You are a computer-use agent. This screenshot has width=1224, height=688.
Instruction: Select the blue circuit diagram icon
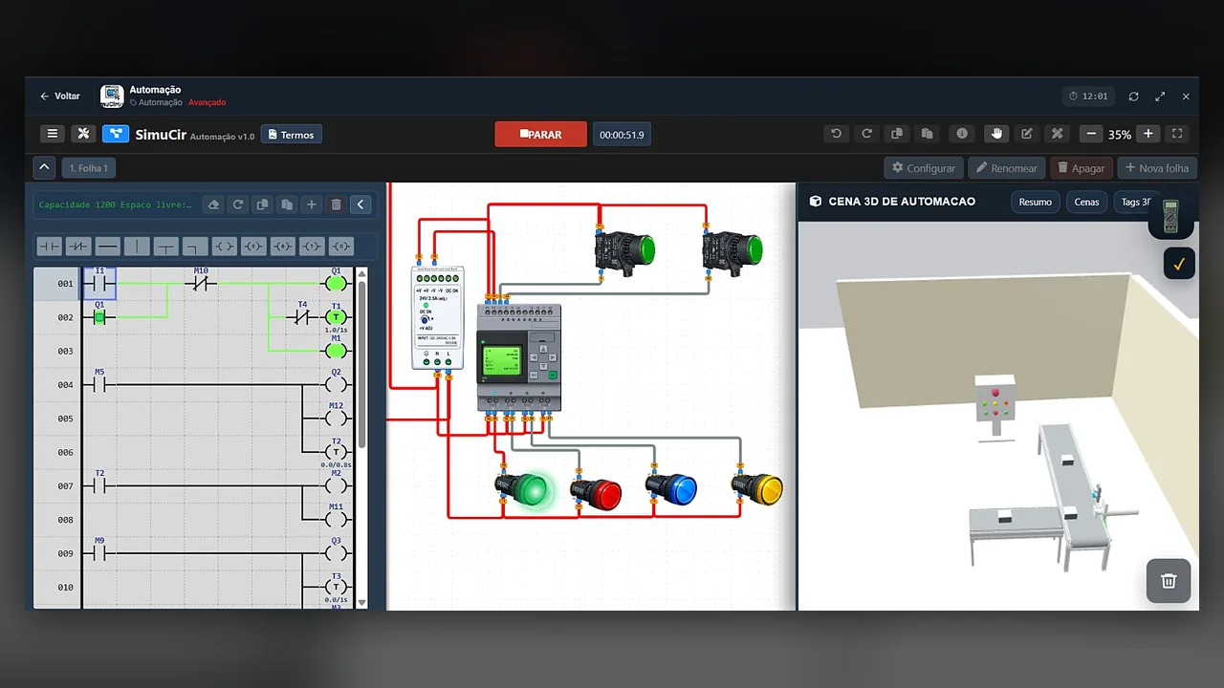pyautogui.click(x=116, y=134)
